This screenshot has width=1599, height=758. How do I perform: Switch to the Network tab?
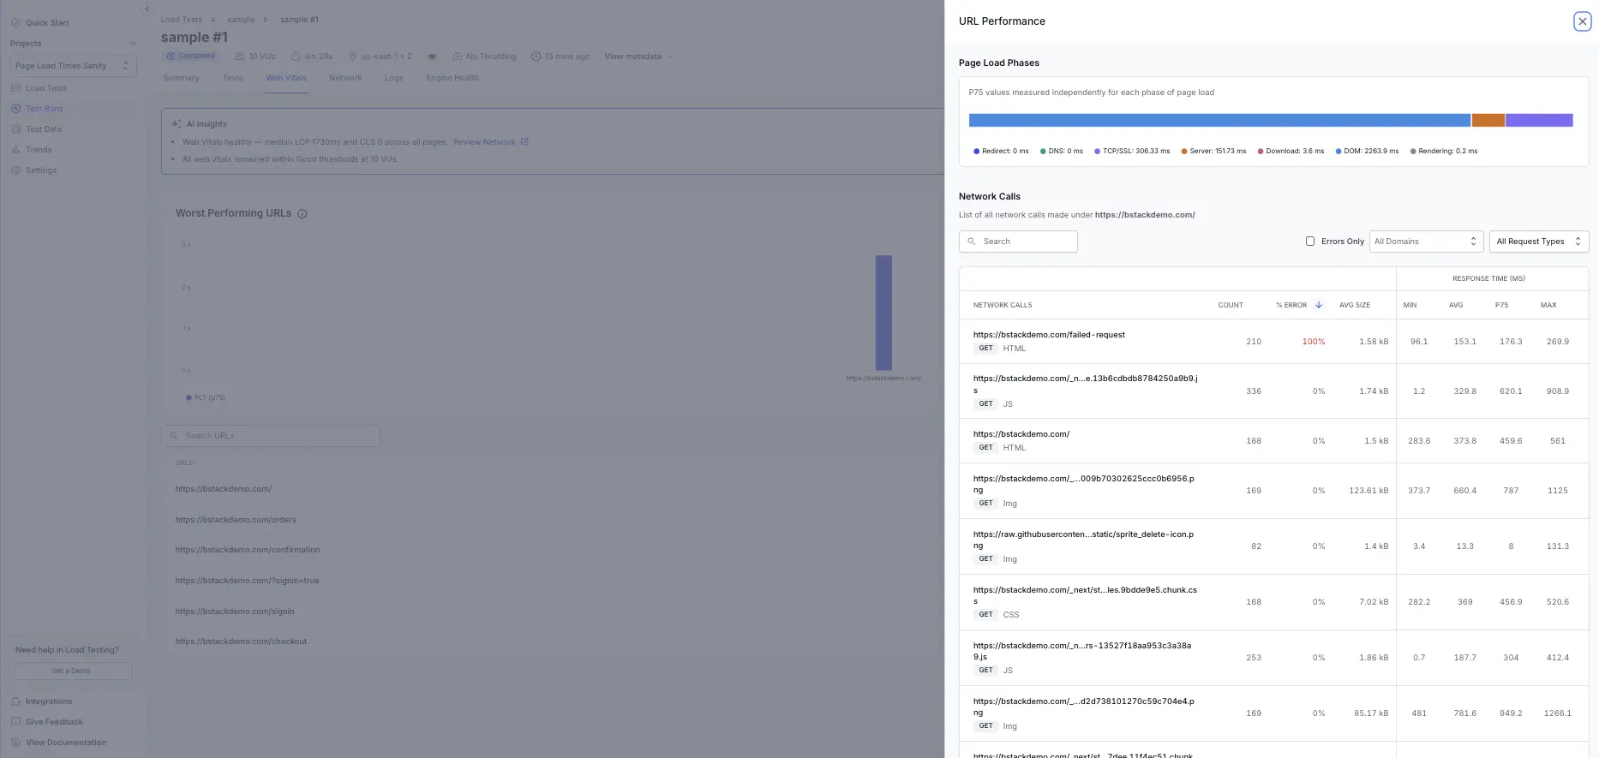pos(345,78)
